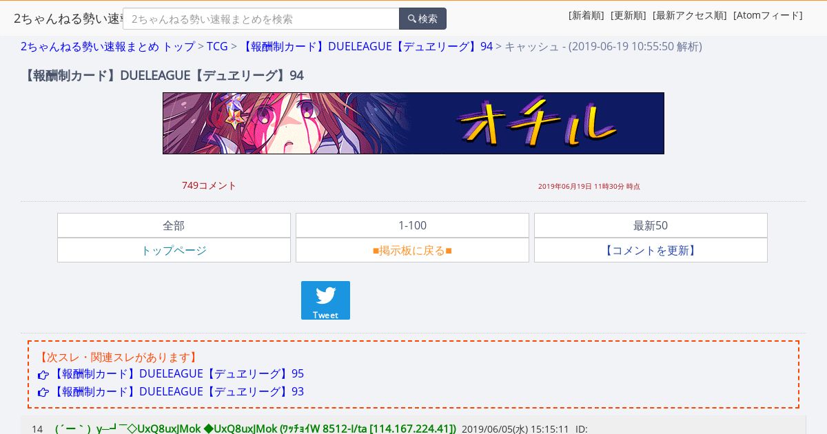Viewport: 827px width, 434px height.
Task: Click the 【次スレ・関連スレがあります】 notice text
Action: tap(118, 357)
